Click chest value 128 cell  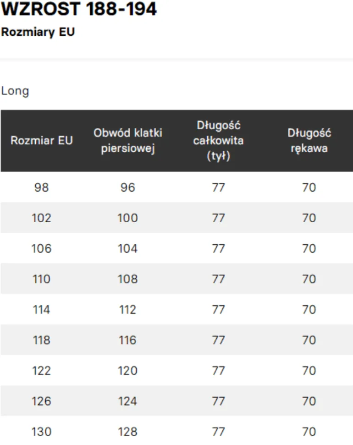coord(128,432)
